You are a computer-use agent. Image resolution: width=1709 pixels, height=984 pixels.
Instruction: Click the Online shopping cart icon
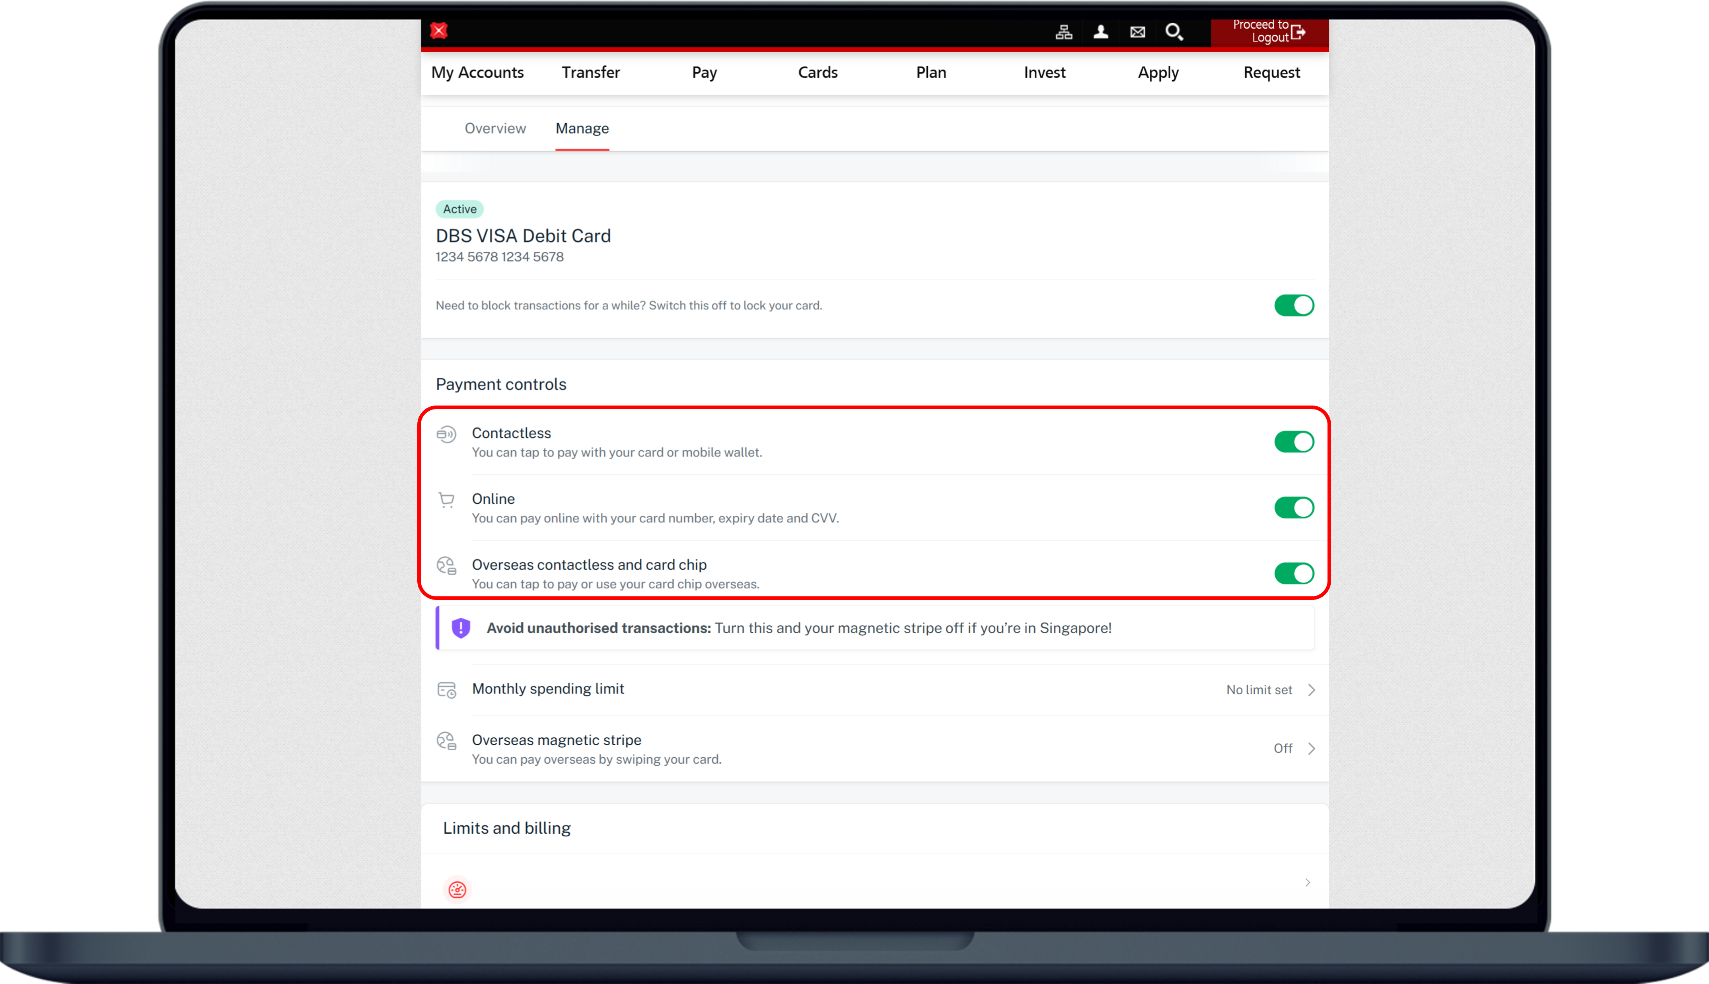[446, 500]
